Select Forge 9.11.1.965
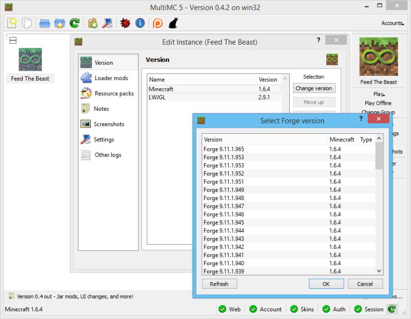Screen dimensions: 411x319 tap(289, 149)
